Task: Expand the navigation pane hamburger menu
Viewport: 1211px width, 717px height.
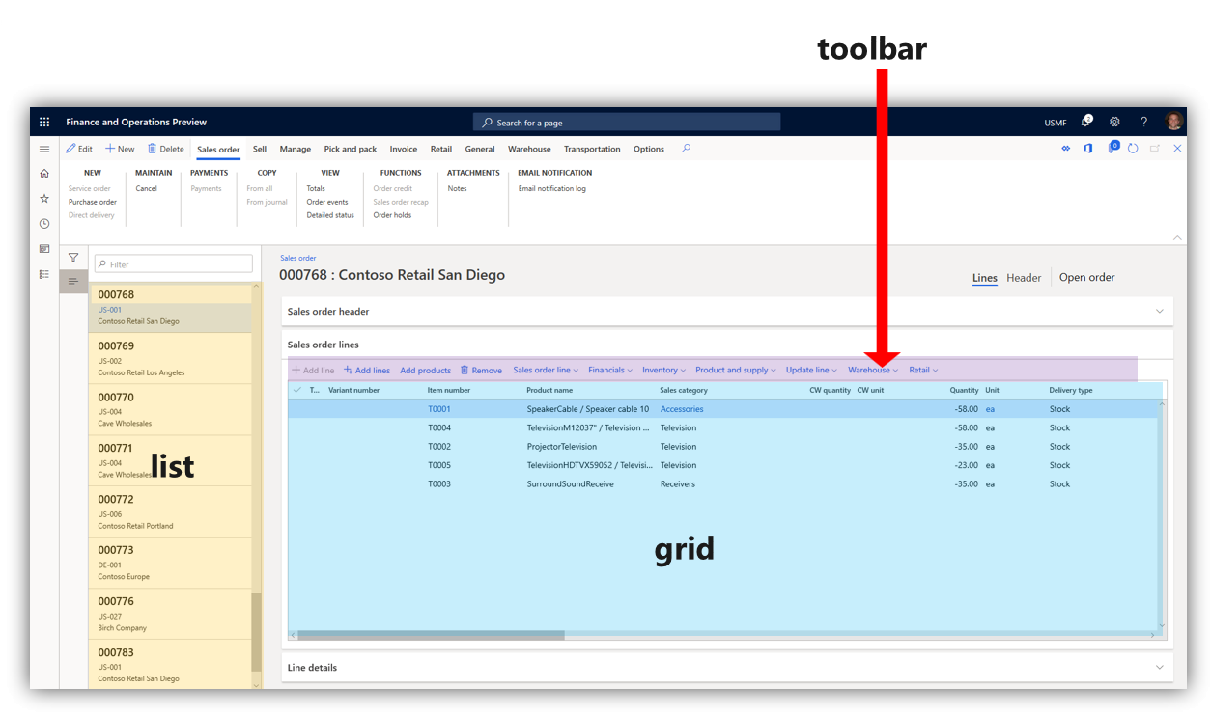Action: [44, 150]
